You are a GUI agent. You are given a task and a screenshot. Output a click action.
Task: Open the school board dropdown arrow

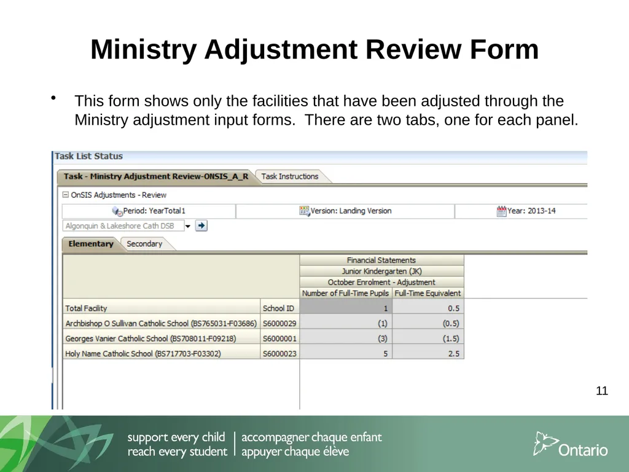[187, 226]
